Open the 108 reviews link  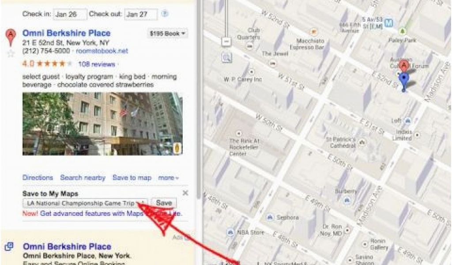click(x=97, y=64)
